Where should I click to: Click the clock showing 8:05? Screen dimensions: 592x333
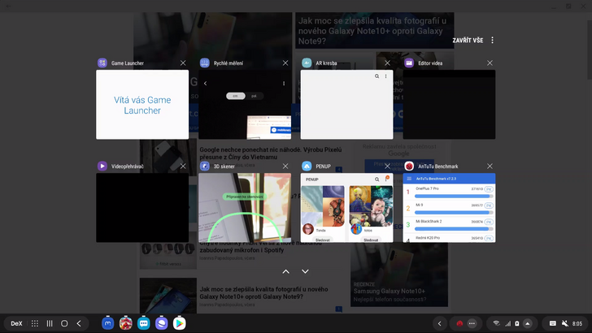pos(577,323)
